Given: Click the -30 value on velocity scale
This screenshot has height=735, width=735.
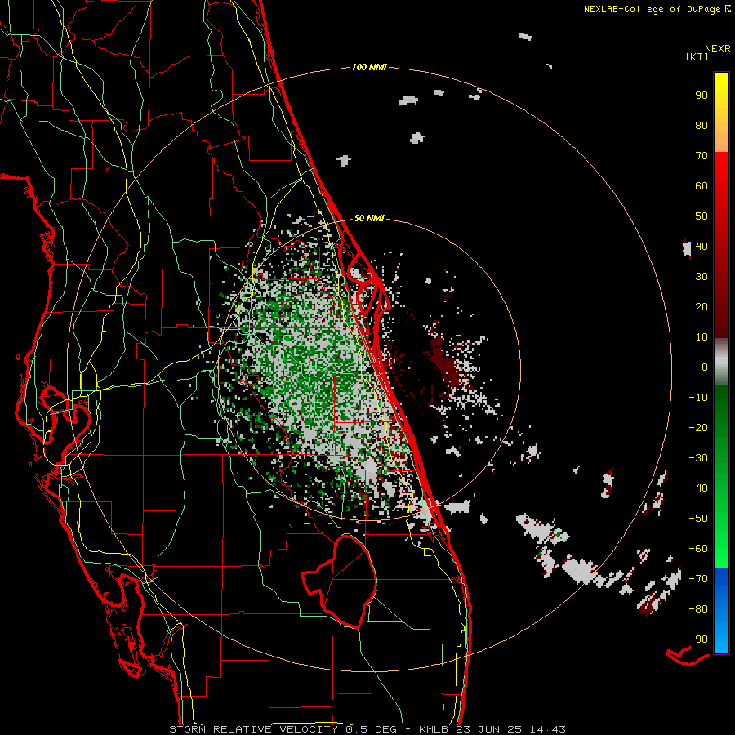Looking at the screenshot, I should point(698,458).
